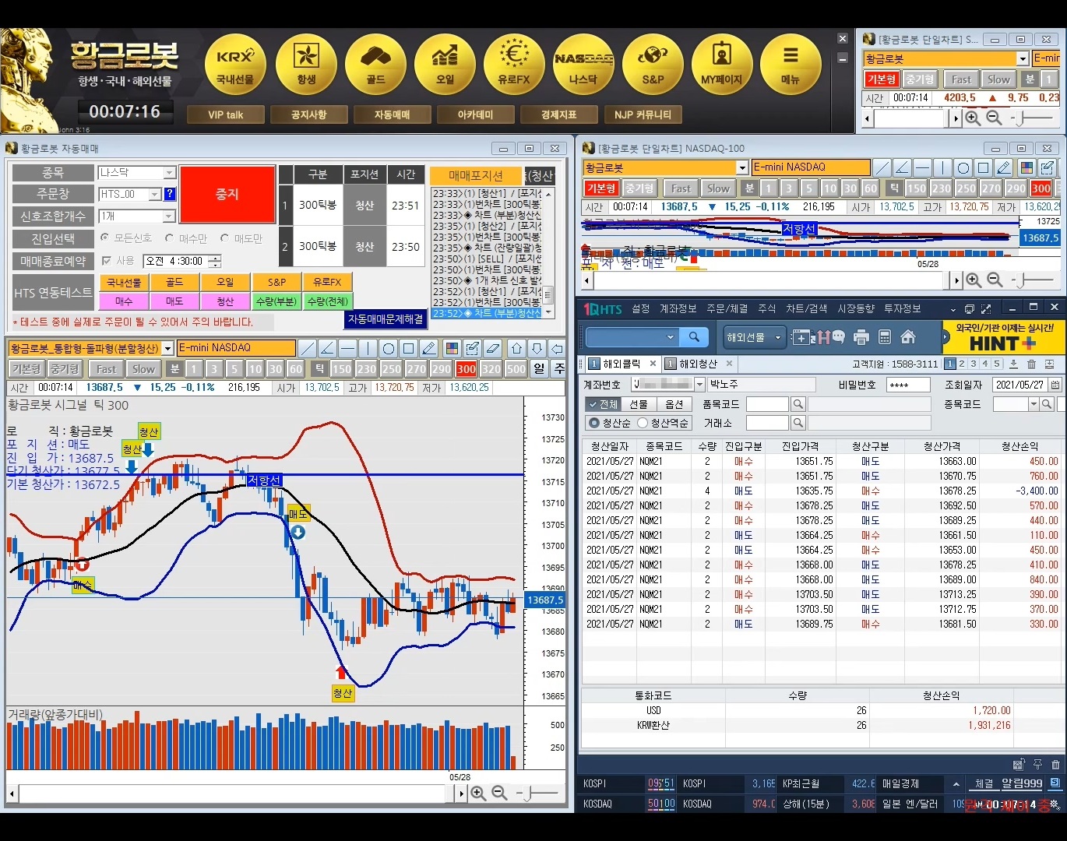Open the NASDAQ 나스닥 gold round button

583,65
